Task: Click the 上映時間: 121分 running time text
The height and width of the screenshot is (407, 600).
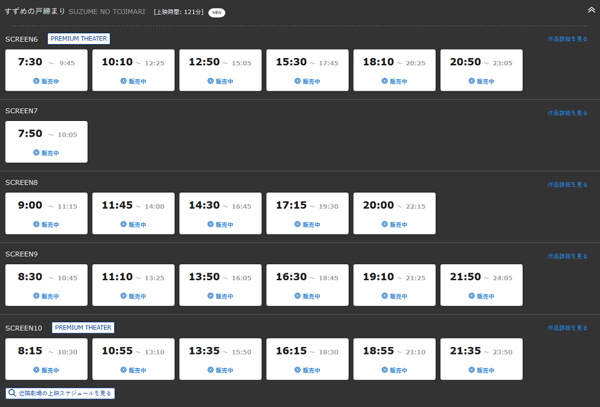Action: (179, 12)
